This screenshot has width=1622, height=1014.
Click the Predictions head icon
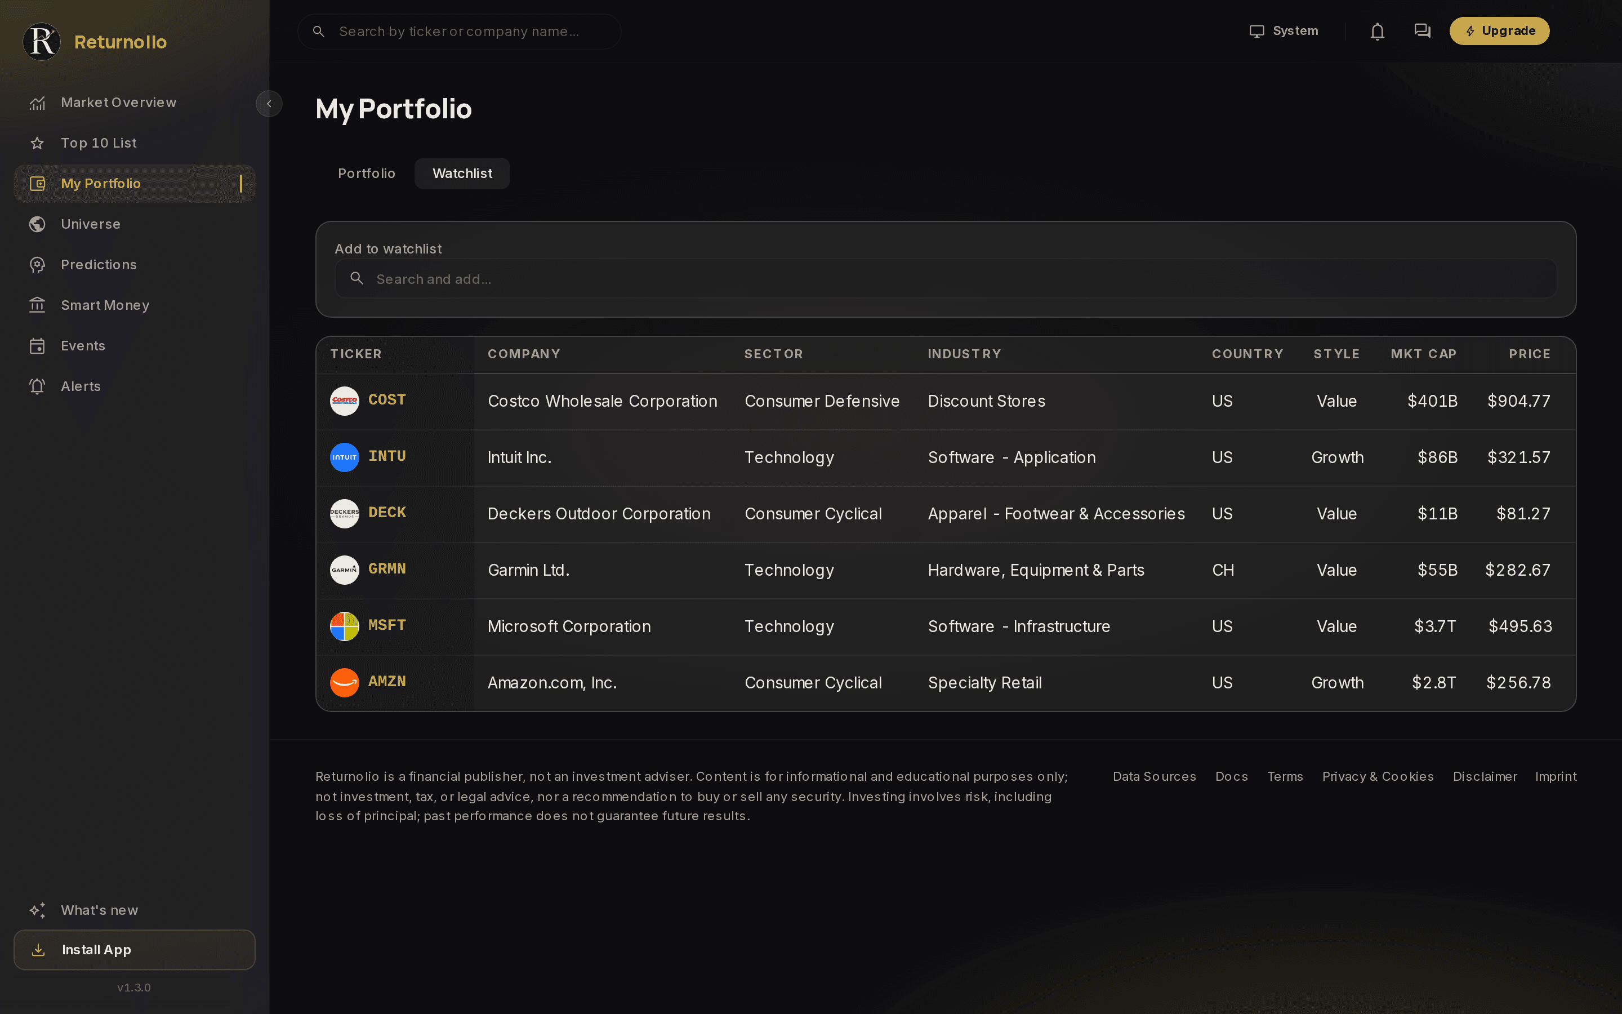[x=38, y=265]
